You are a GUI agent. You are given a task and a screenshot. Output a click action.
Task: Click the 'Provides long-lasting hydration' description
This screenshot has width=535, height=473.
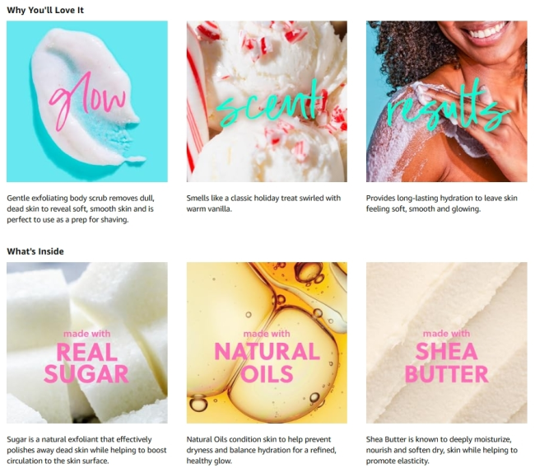[441, 204]
